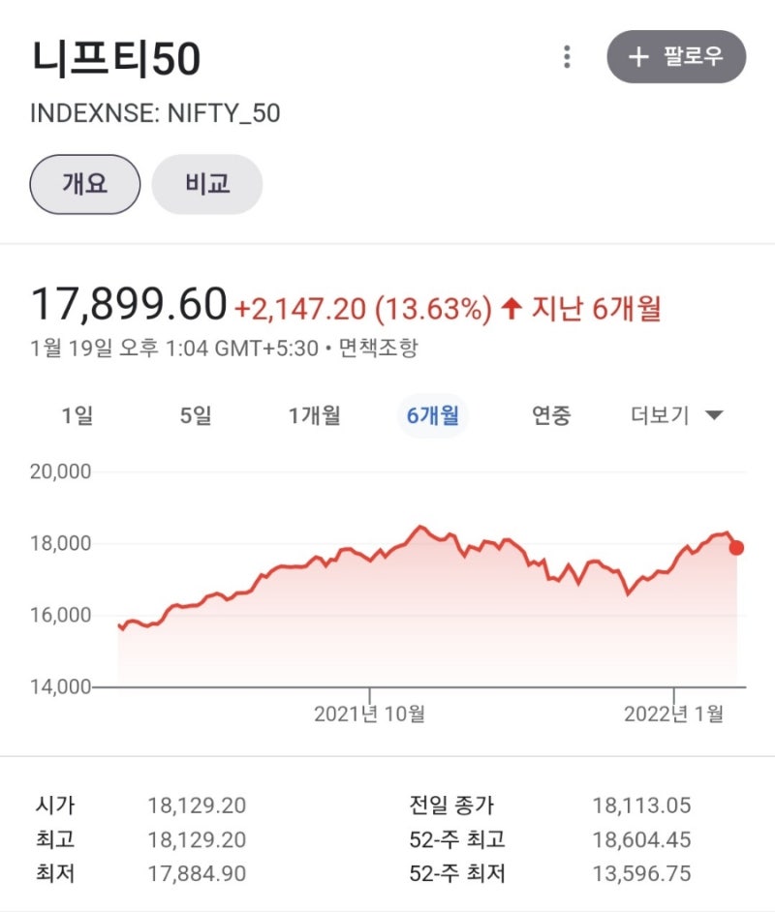Select the 개요 overview tab
The image size is (775, 912).
[85, 184]
